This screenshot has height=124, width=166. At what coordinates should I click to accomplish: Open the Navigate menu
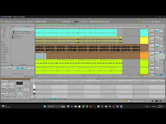click(21, 19)
